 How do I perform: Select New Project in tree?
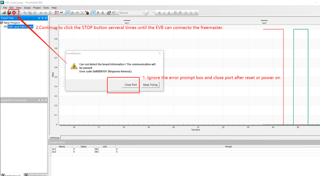[x=12, y=23]
